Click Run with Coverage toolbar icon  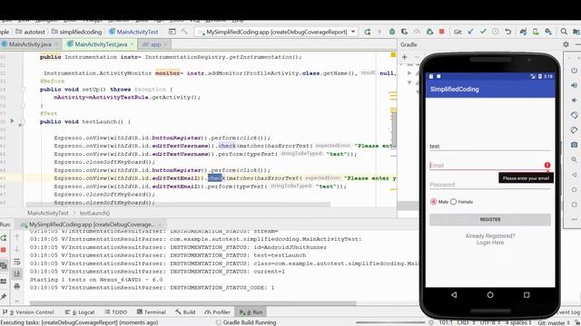404,32
